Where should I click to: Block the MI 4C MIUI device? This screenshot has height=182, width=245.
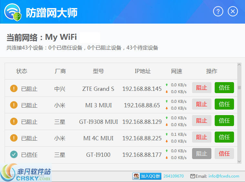click(201, 137)
